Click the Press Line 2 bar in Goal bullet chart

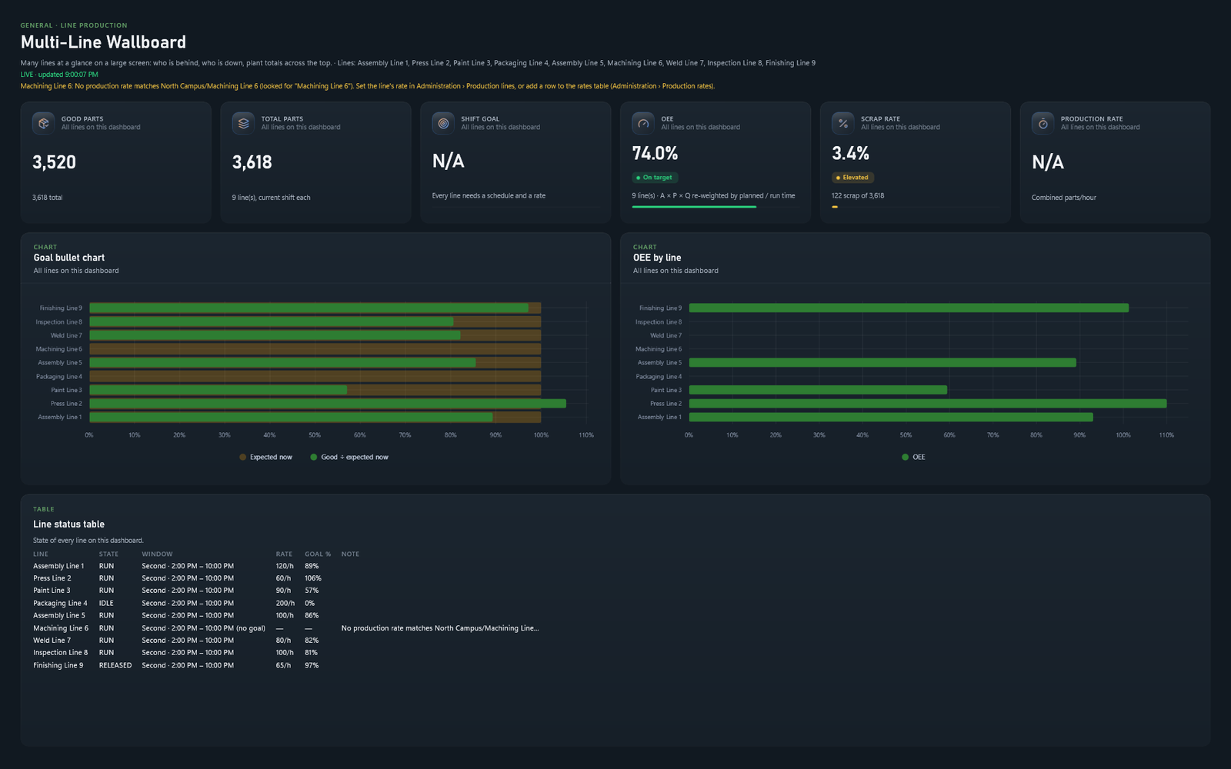(x=328, y=404)
